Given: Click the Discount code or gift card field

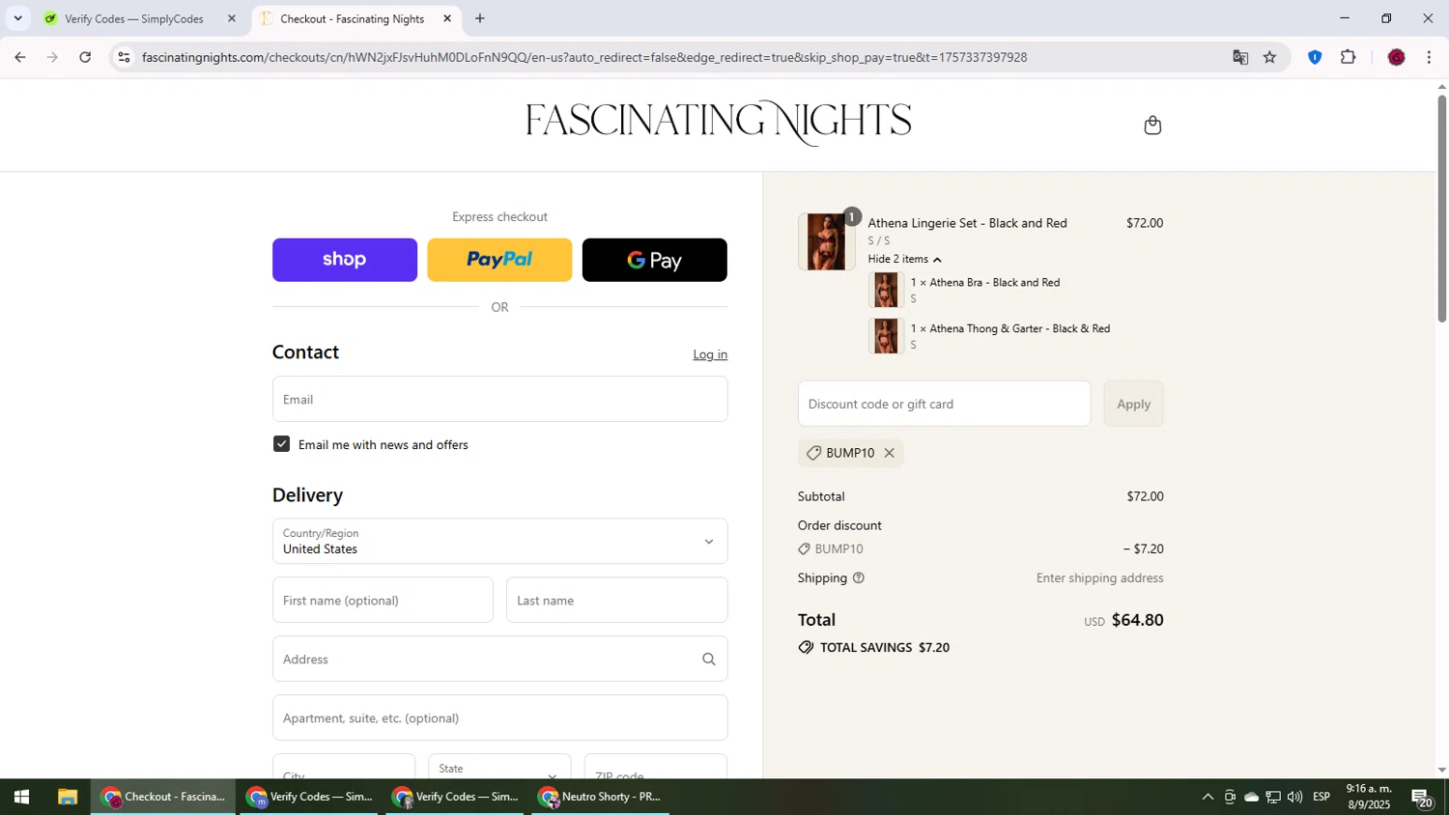Looking at the screenshot, I should pyautogui.click(x=944, y=404).
